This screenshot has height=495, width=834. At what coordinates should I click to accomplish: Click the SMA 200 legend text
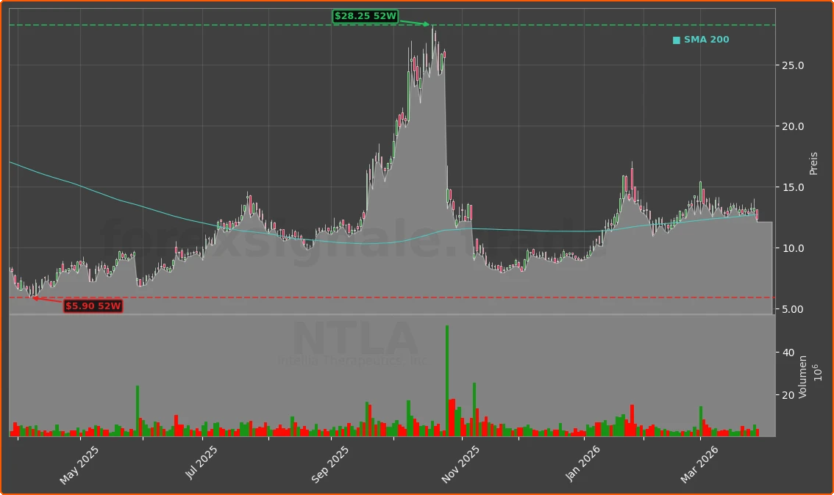(x=706, y=40)
